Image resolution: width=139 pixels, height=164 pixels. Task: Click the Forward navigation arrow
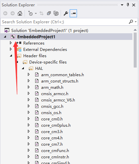pyautogui.click(x=13, y=13)
